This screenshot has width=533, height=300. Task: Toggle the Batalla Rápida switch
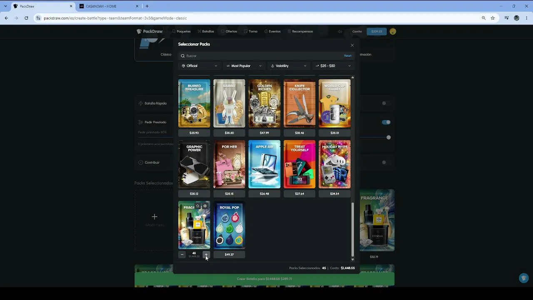(386, 103)
